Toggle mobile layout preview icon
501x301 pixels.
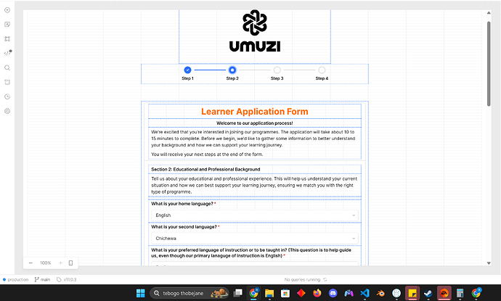[x=70, y=263]
